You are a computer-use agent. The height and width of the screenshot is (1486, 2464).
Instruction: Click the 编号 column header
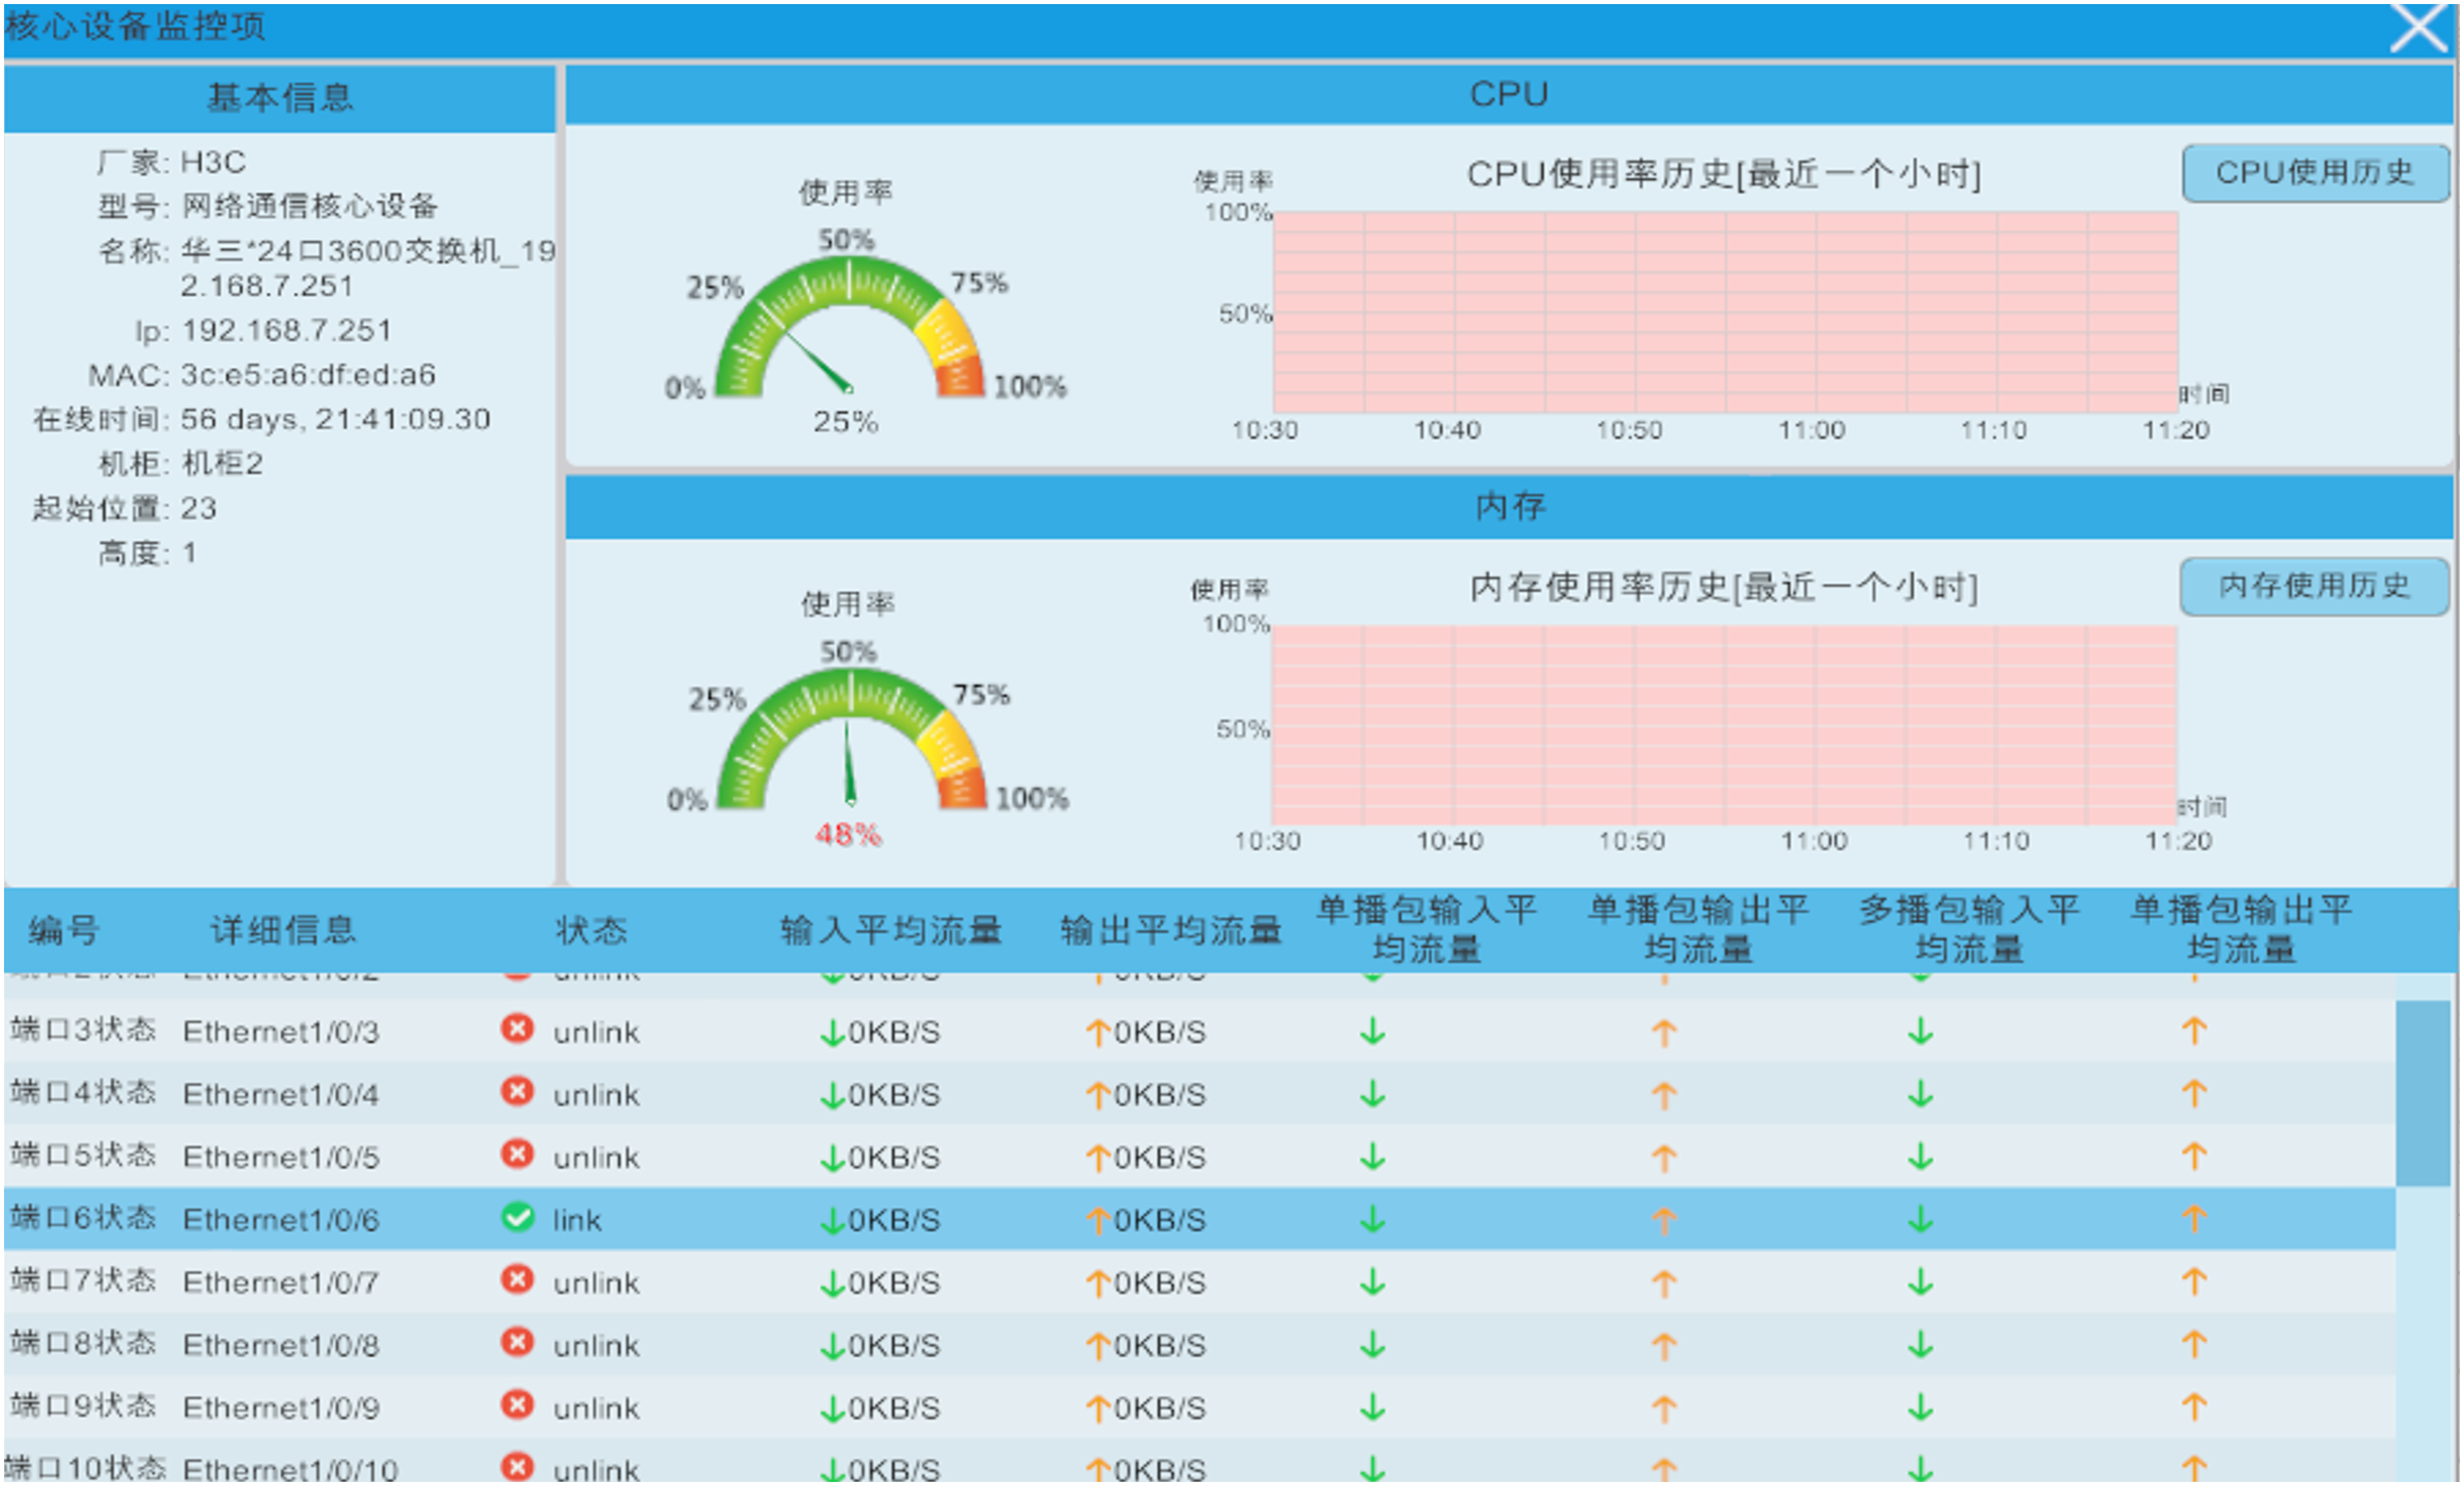(x=64, y=930)
